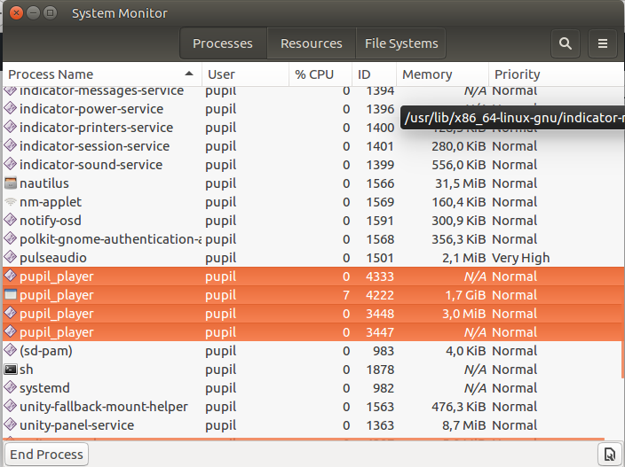
Task: Click the icon beside polkit-gnome-authentication
Action: click(x=11, y=239)
